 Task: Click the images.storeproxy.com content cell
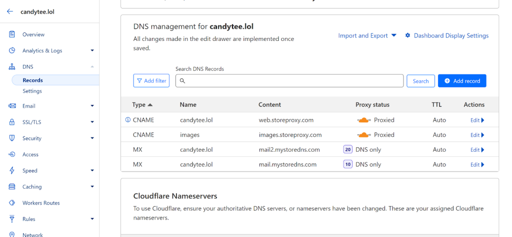(290, 135)
